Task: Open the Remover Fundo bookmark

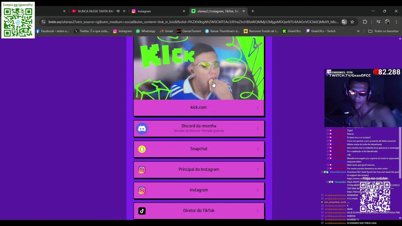Action: pos(261,31)
